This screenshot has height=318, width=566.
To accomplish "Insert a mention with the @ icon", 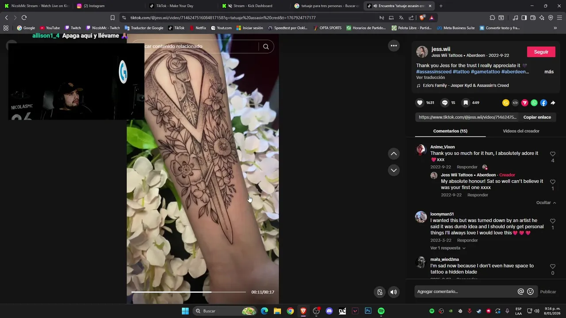I will point(520,291).
